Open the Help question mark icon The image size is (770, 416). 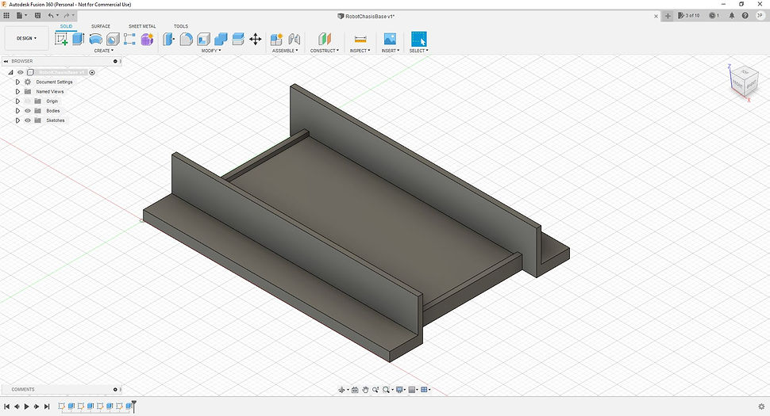(x=745, y=16)
